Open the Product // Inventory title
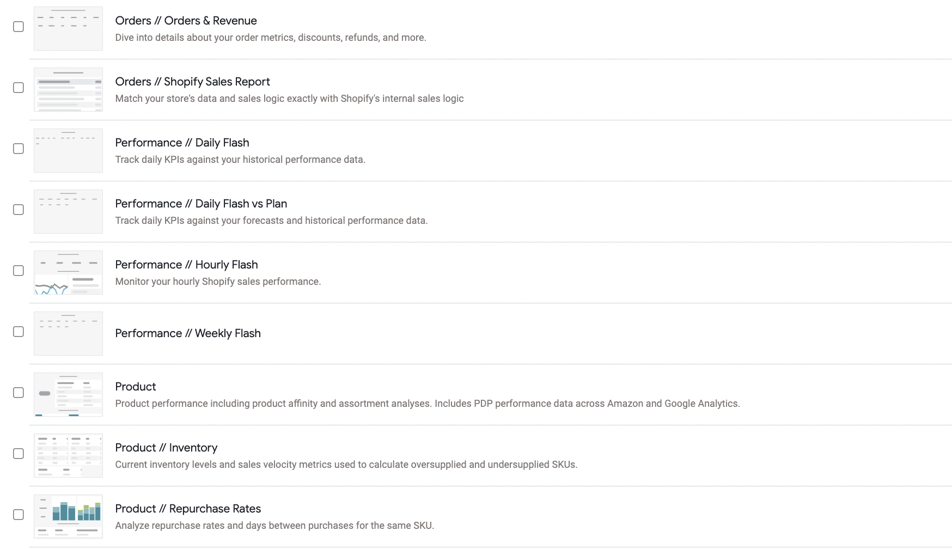 (166, 448)
